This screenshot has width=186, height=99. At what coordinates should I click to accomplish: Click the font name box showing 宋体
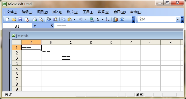[x=157, y=19]
